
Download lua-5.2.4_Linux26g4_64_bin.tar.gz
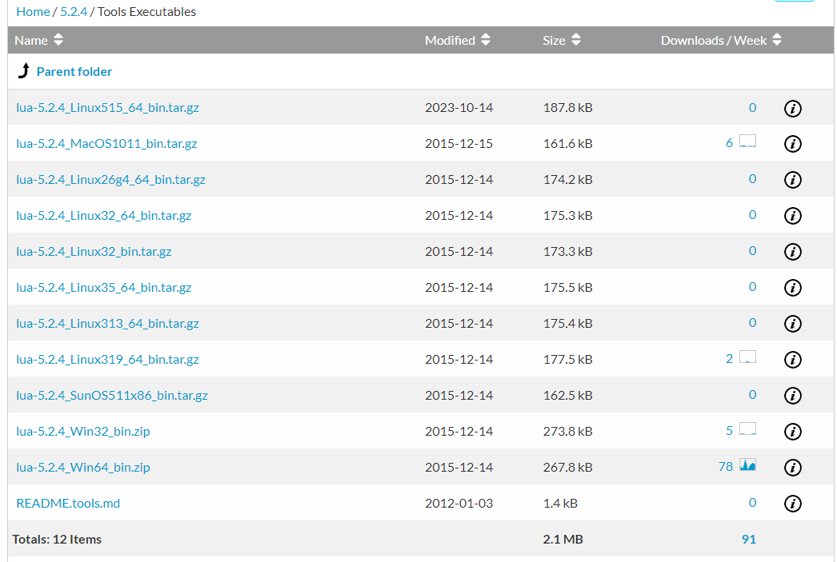click(x=110, y=180)
